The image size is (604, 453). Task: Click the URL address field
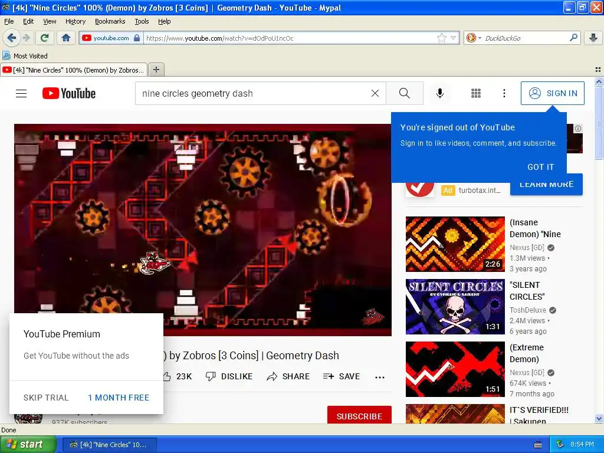290,38
